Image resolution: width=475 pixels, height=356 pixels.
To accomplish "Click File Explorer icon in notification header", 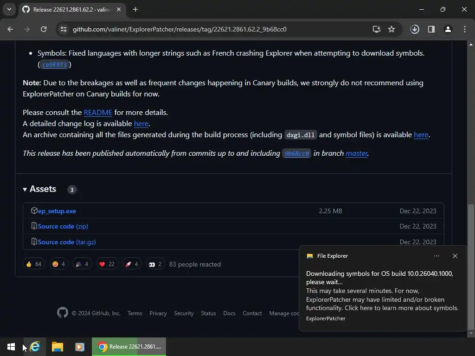I will pos(309,256).
